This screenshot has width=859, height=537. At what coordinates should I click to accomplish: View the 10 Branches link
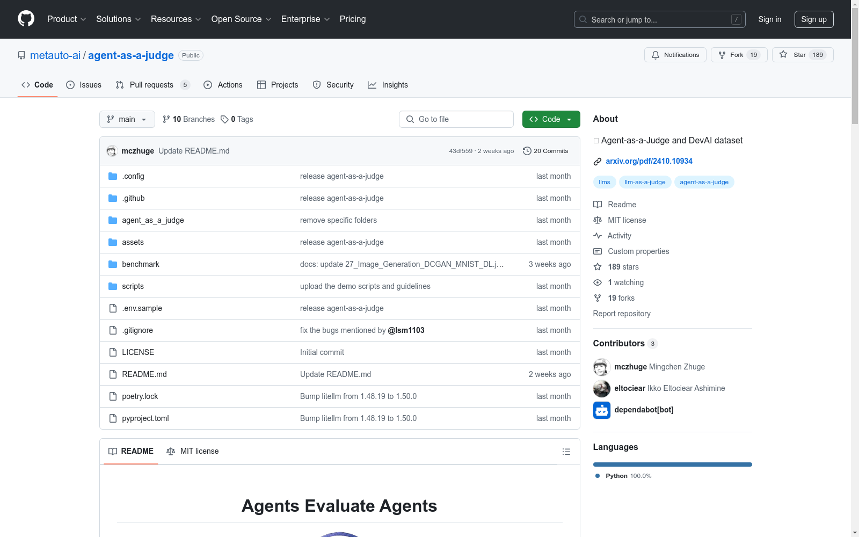click(x=188, y=119)
